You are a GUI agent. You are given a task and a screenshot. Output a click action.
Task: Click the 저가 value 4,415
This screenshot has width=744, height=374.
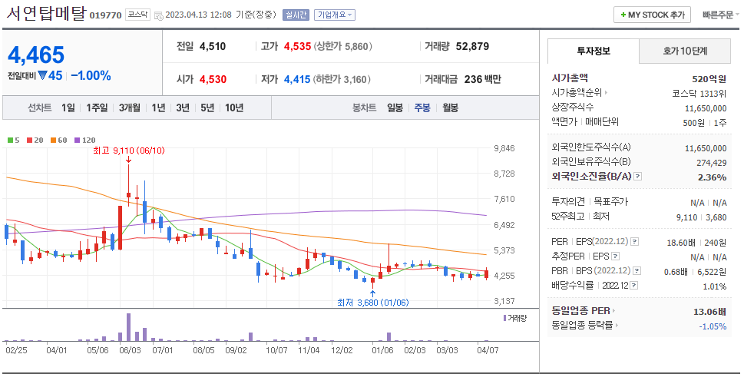pyautogui.click(x=297, y=79)
